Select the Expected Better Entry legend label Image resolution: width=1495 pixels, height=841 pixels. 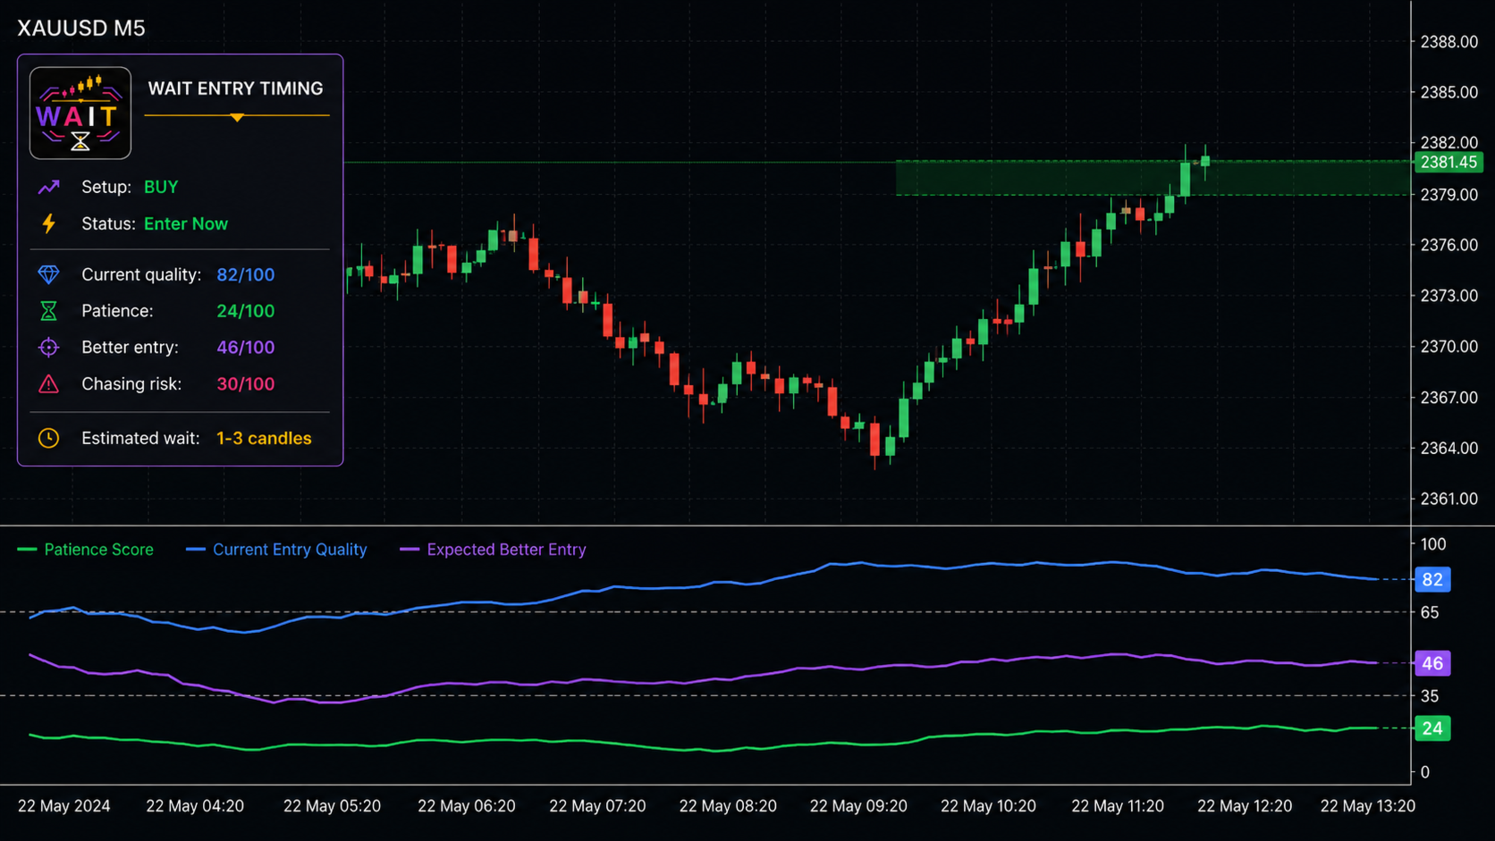point(507,550)
